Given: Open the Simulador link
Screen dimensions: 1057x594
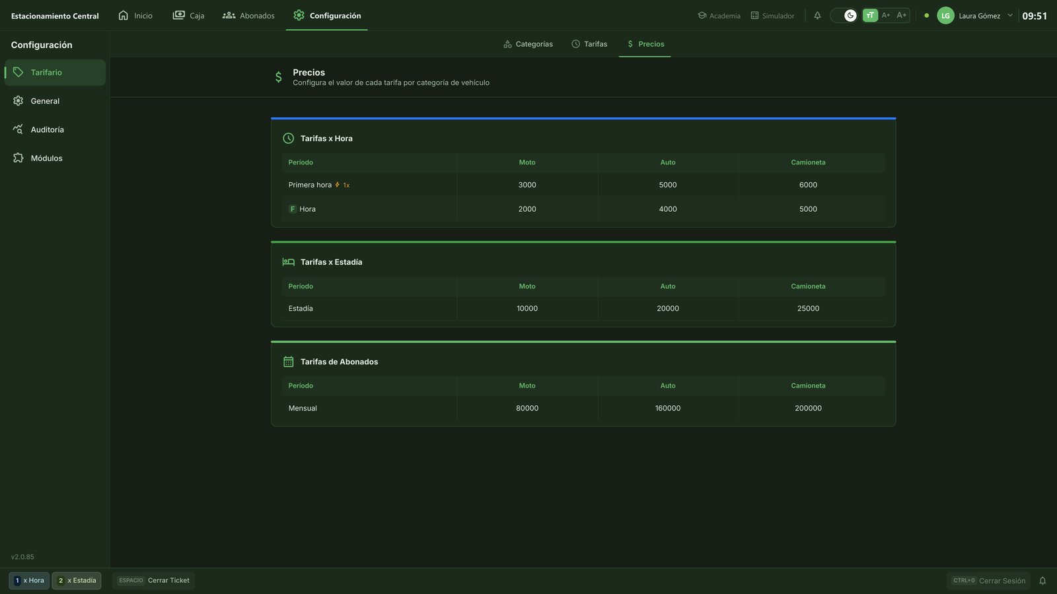Looking at the screenshot, I should click(772, 15).
